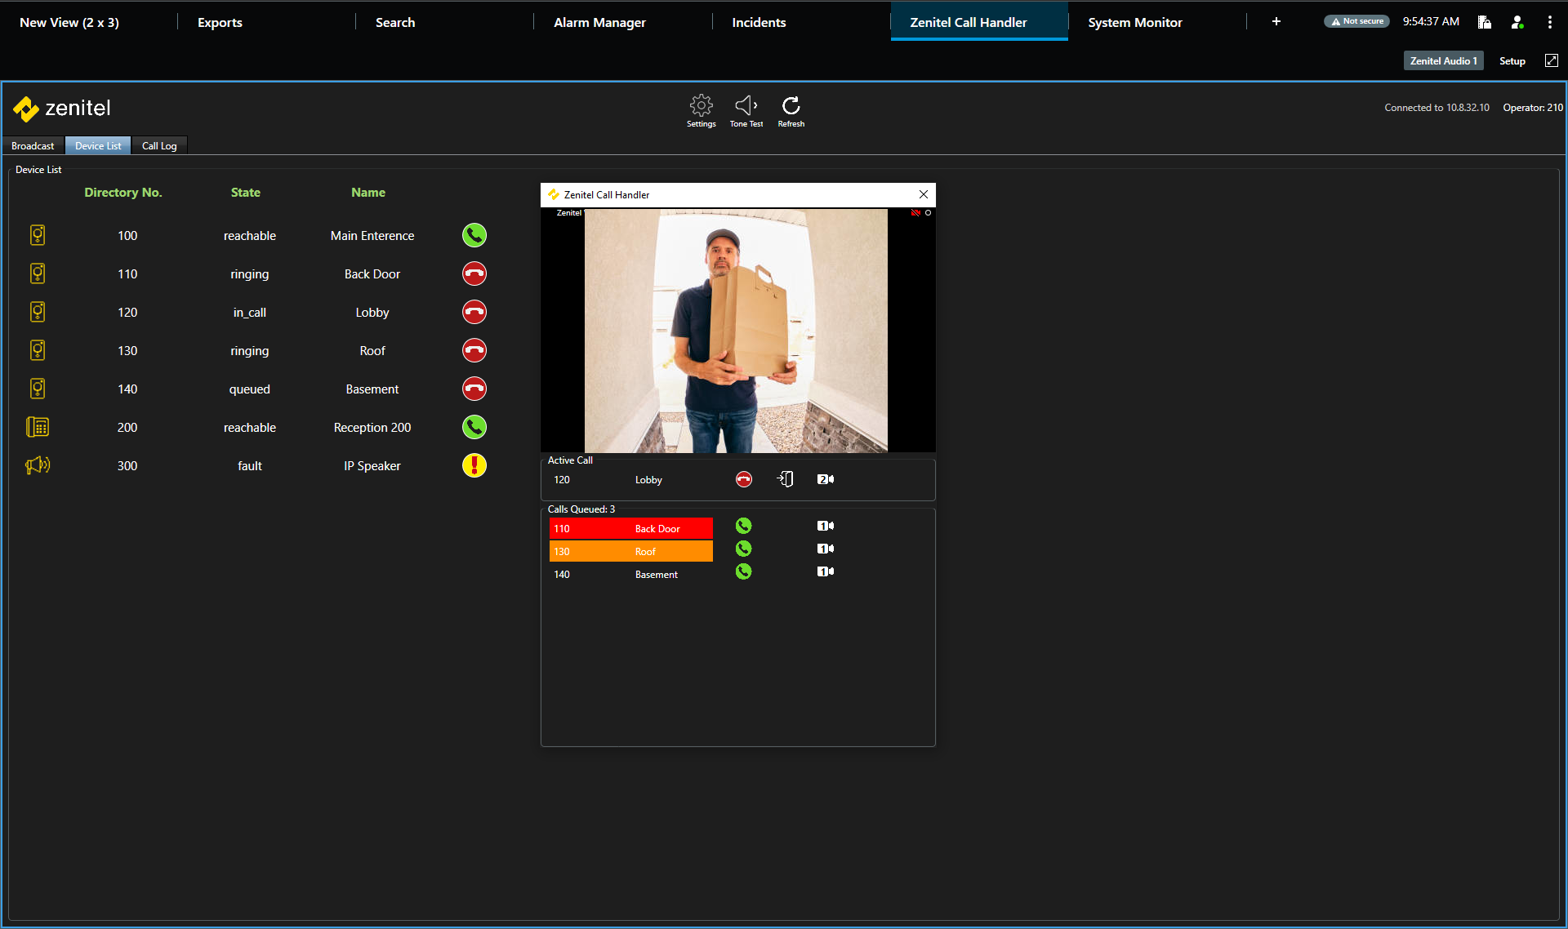Open the Settings gear icon
The width and height of the screenshot is (1568, 929).
(x=701, y=109)
